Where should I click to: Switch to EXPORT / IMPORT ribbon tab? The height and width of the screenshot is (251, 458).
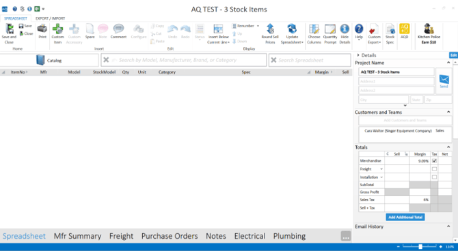tap(50, 18)
